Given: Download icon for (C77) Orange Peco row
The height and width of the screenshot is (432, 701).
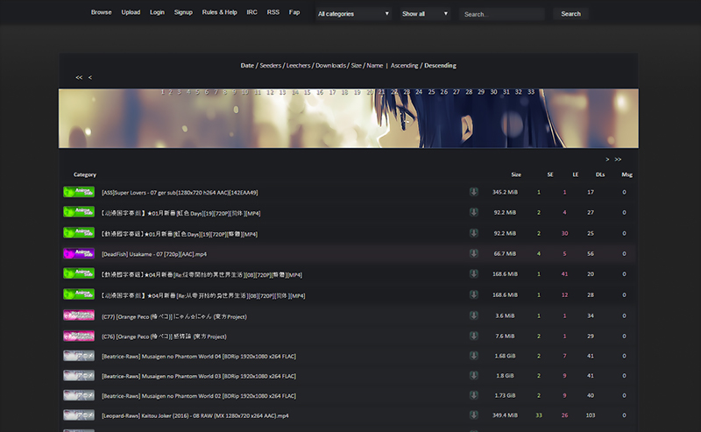Looking at the screenshot, I should [x=473, y=315].
